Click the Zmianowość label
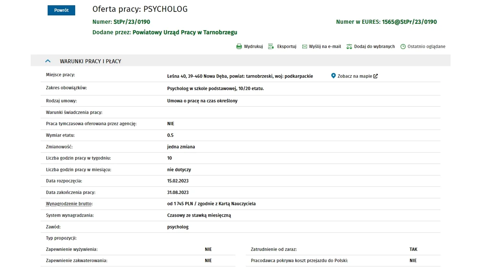The image size is (482, 276). pyautogui.click(x=59, y=147)
